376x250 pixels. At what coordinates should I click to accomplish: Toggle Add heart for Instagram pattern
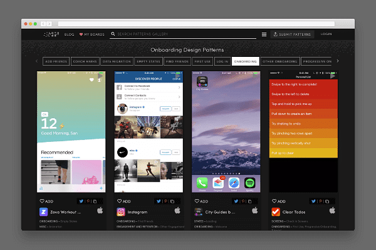pyautogui.click(x=123, y=201)
